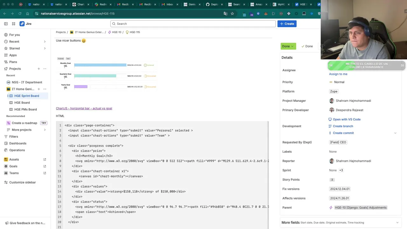The width and height of the screenshot is (407, 229).
Task: Click the browser translate icon
Action: (225, 14)
